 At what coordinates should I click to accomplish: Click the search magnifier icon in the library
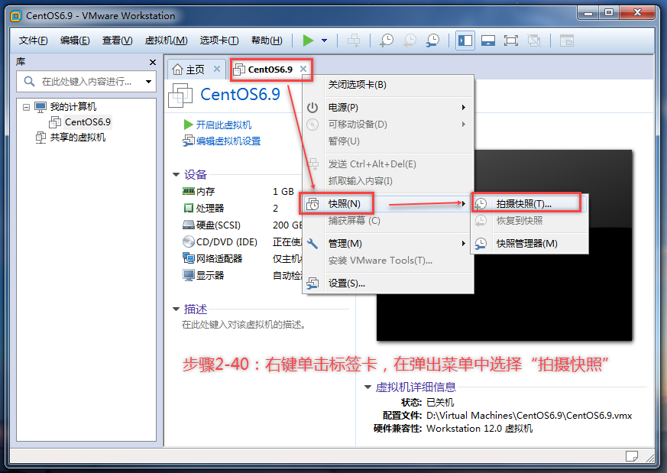click(x=29, y=81)
